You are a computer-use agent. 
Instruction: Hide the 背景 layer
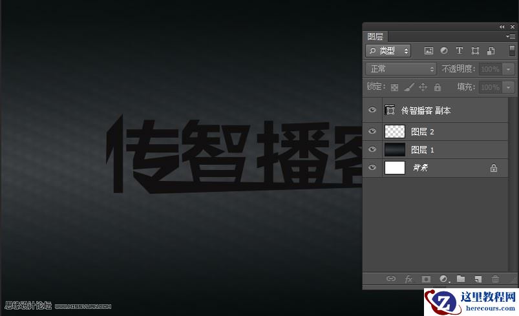[372, 167]
